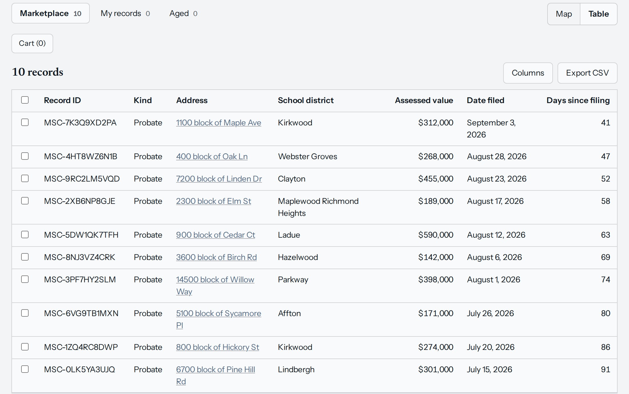Select record ID MSC-0LK5YA3UJQ text

(x=79, y=370)
